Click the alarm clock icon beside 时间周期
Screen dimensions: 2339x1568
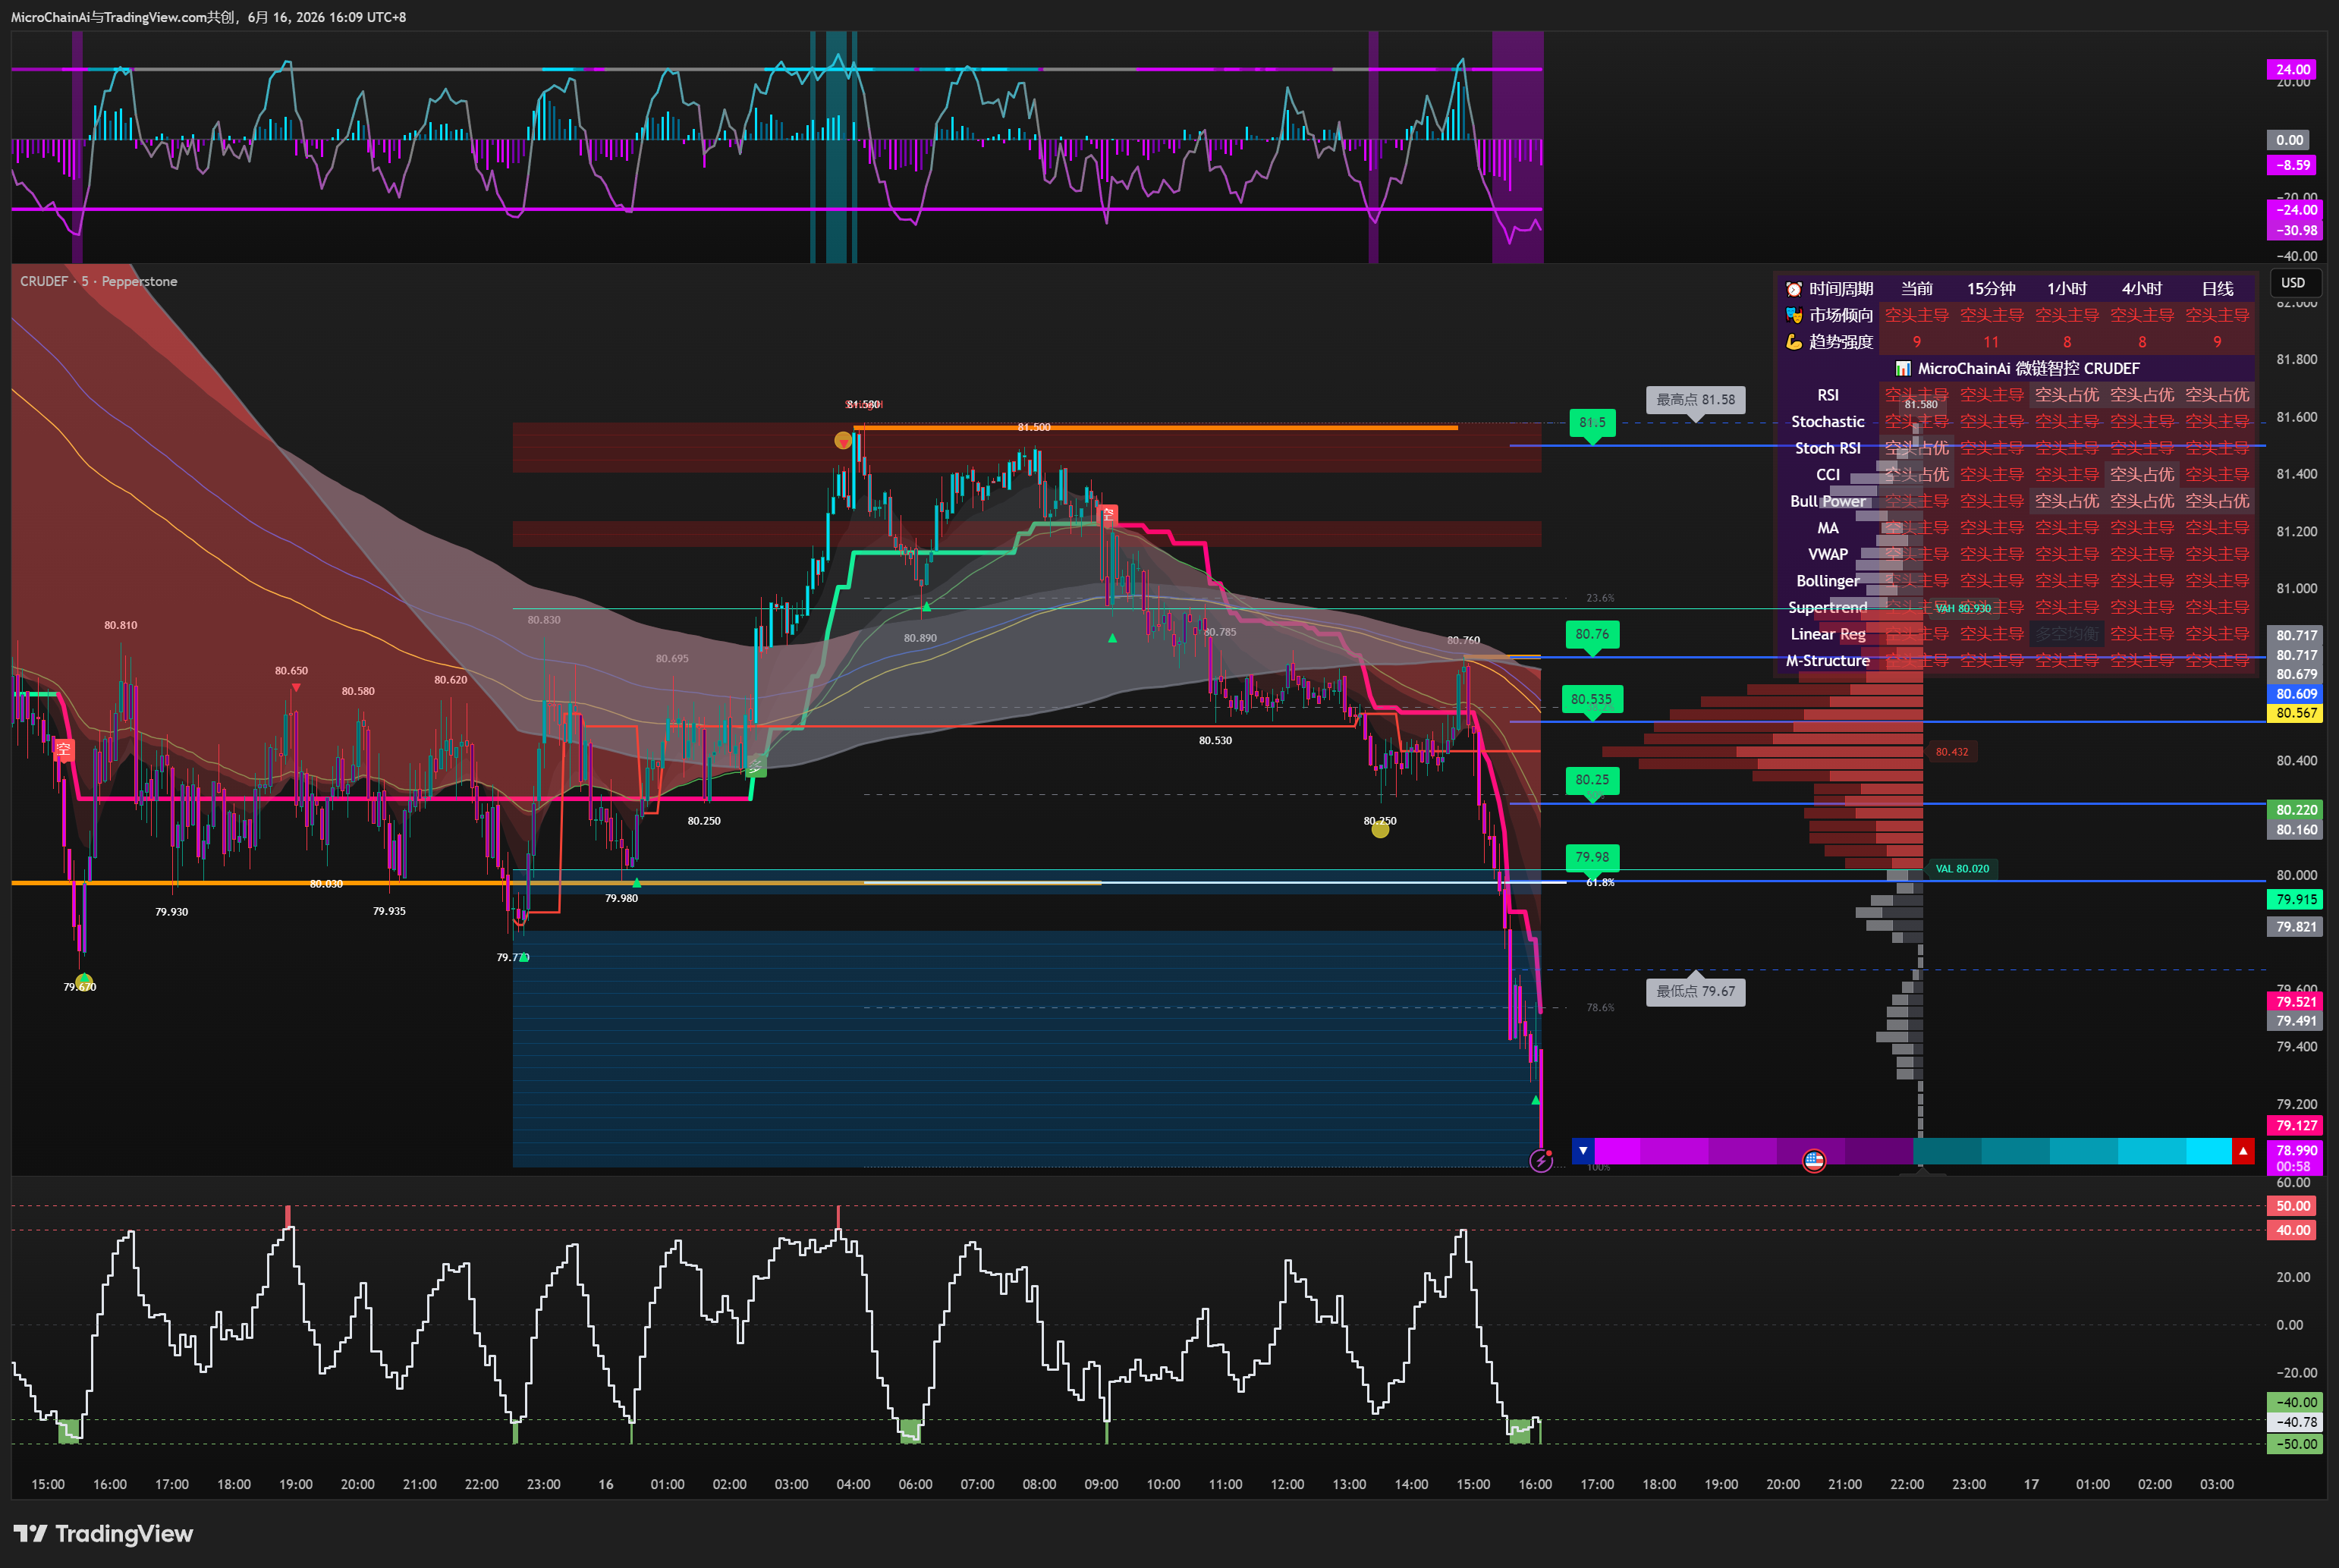pyautogui.click(x=1794, y=289)
